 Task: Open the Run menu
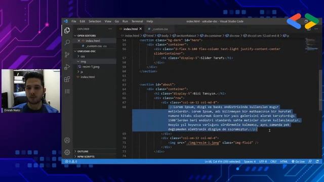point(125,21)
